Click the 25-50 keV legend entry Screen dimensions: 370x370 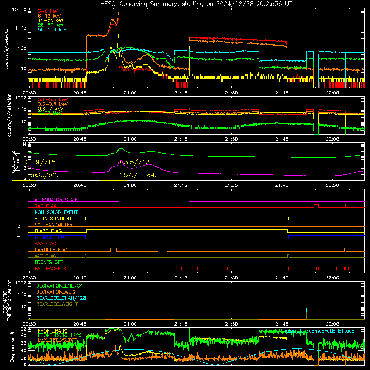[51, 25]
